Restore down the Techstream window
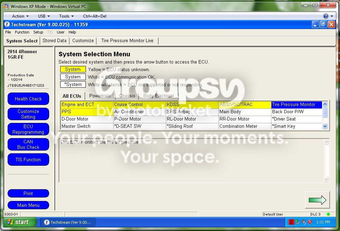Viewport: 340px width, 231px height. (323, 25)
